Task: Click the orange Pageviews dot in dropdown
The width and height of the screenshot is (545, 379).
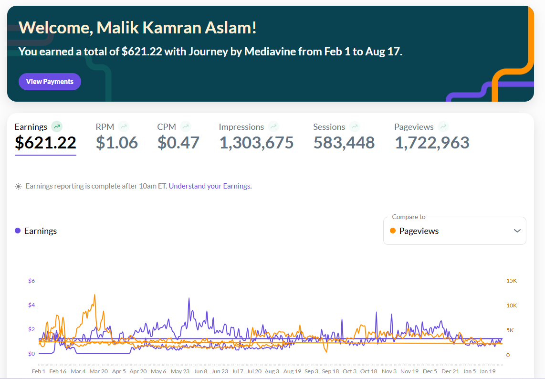Action: 393,231
